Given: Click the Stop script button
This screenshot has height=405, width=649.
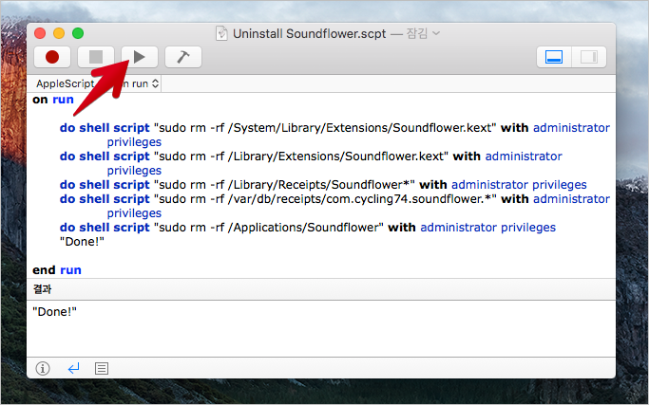Looking at the screenshot, I should (96, 57).
